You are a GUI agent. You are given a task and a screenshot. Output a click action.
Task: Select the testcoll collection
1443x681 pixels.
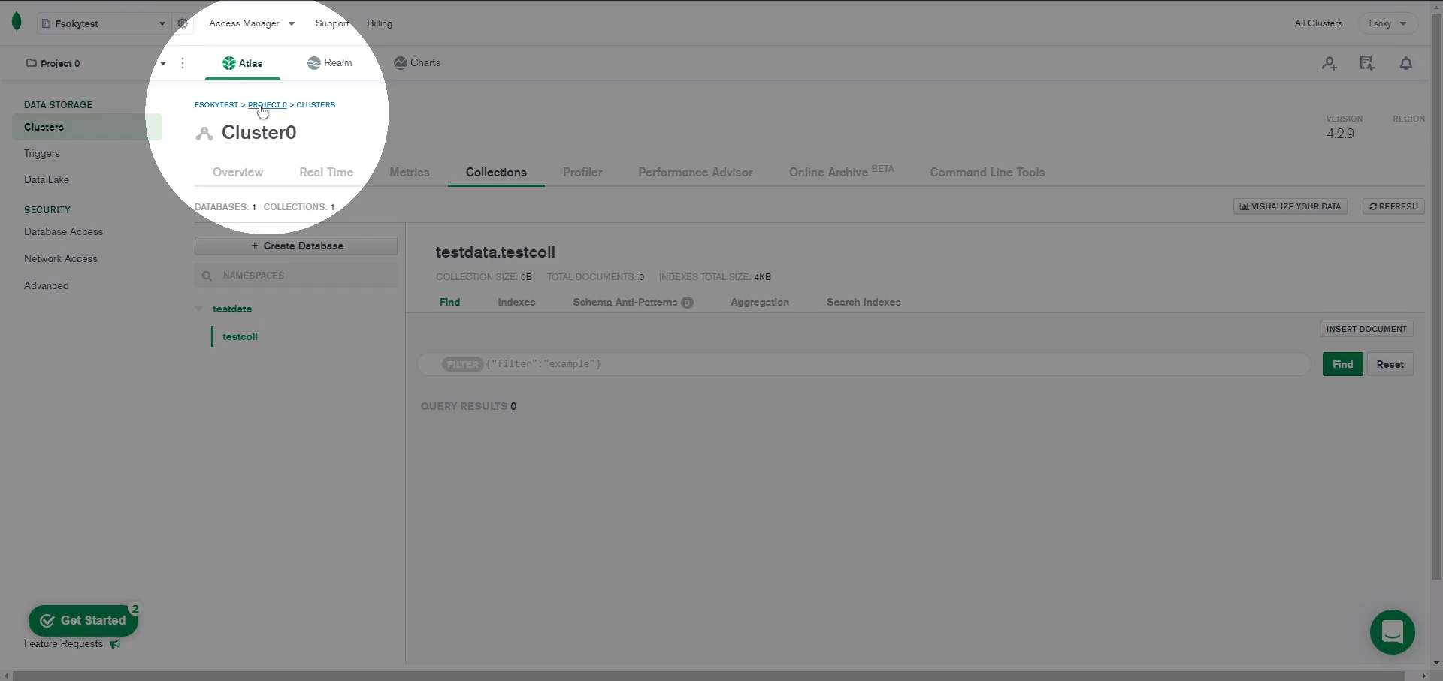point(240,336)
